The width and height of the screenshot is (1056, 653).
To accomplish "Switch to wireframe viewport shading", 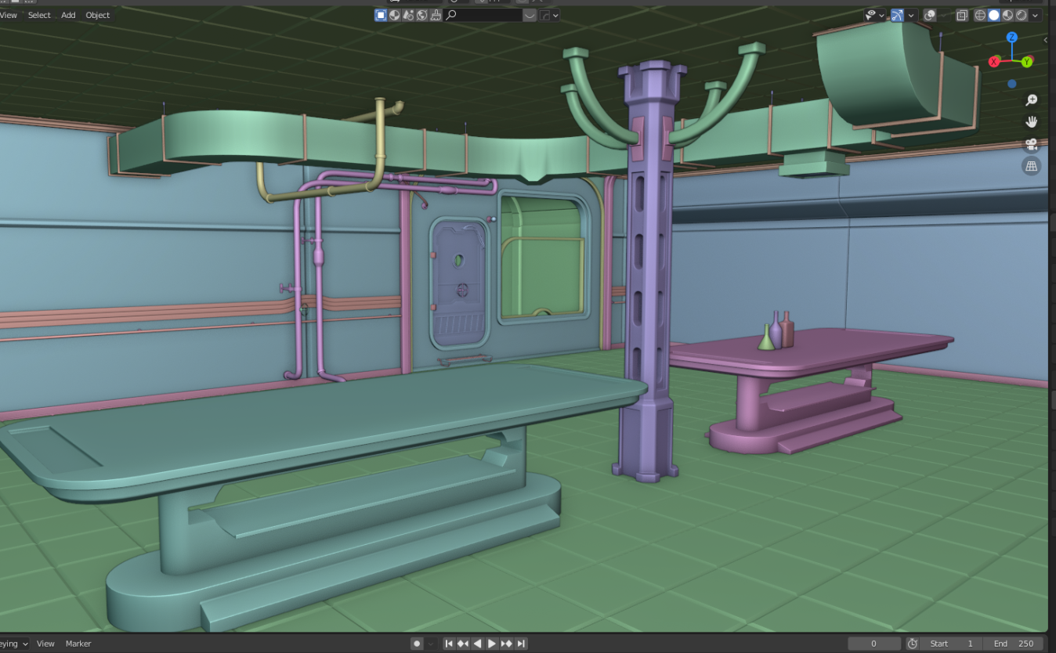I will point(980,15).
